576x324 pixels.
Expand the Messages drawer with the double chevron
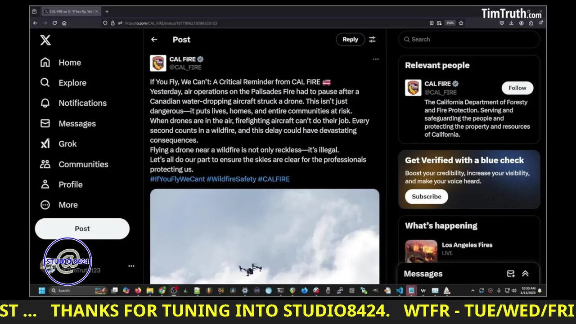tap(525, 274)
